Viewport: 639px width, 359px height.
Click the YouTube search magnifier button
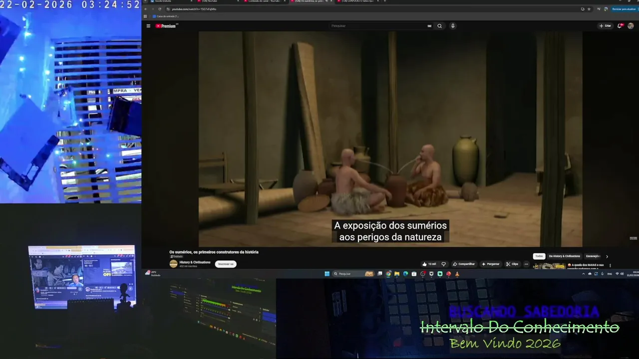(439, 26)
